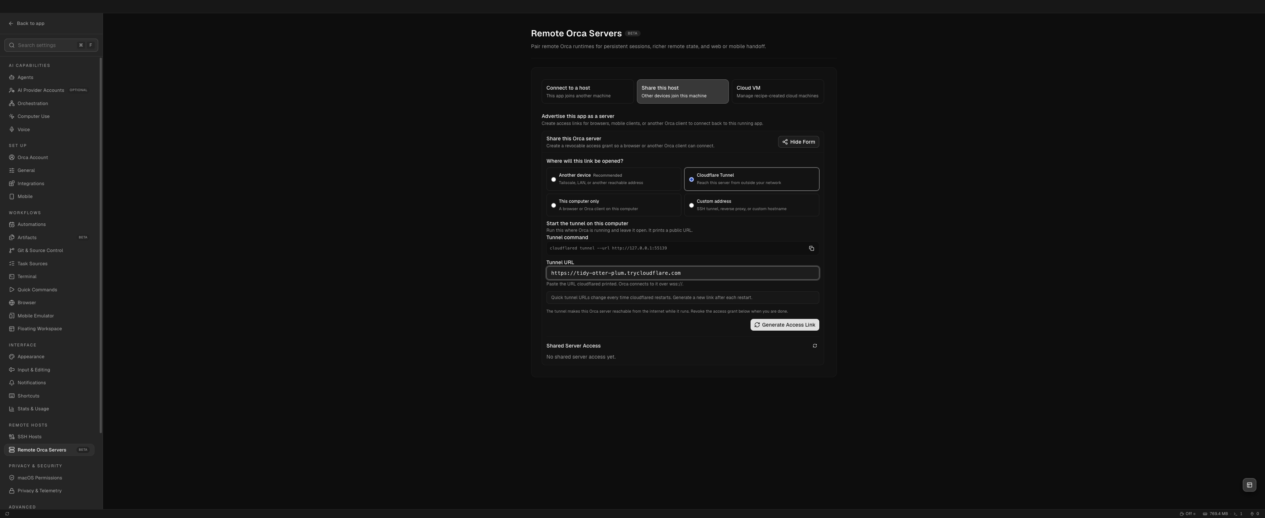Click Hide Form button
1265x518 pixels.
coord(798,142)
